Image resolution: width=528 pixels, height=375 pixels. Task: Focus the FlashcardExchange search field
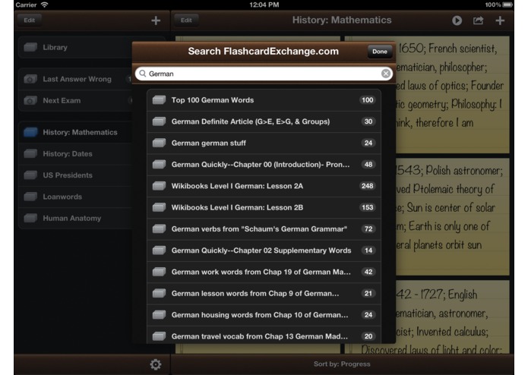tap(264, 74)
